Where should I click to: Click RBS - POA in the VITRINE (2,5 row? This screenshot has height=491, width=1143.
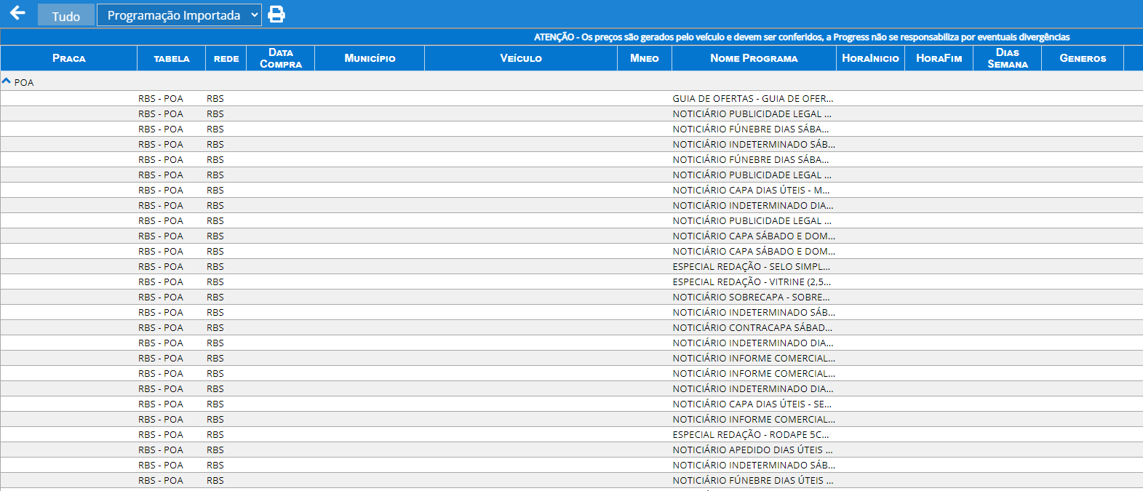[x=161, y=282]
